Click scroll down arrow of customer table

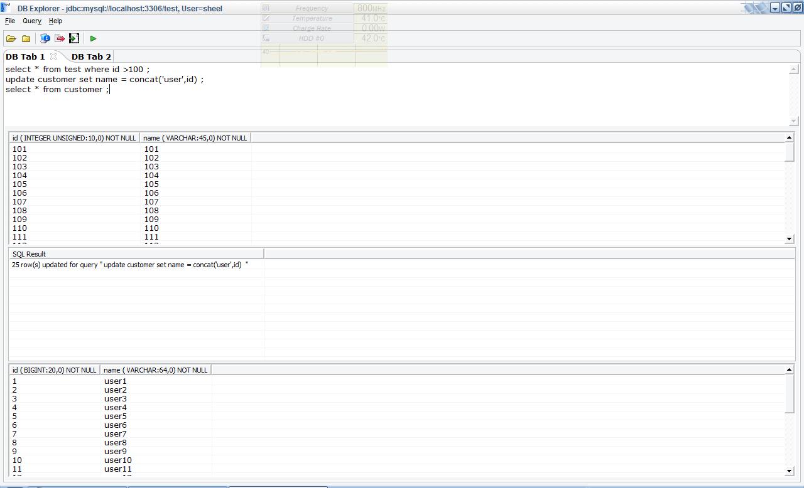click(790, 471)
